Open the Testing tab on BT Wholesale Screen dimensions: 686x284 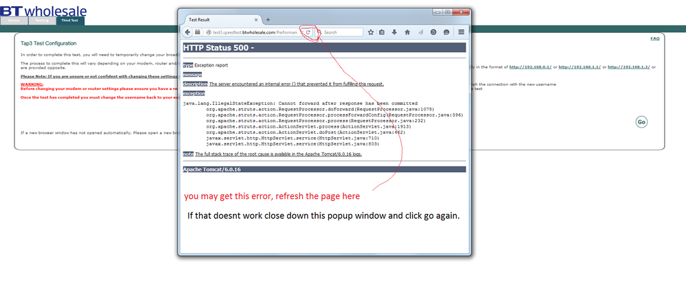[42, 21]
